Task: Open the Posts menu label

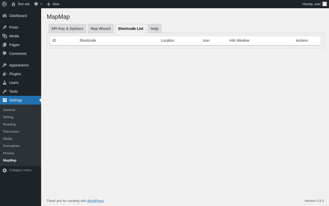Action: click(14, 27)
